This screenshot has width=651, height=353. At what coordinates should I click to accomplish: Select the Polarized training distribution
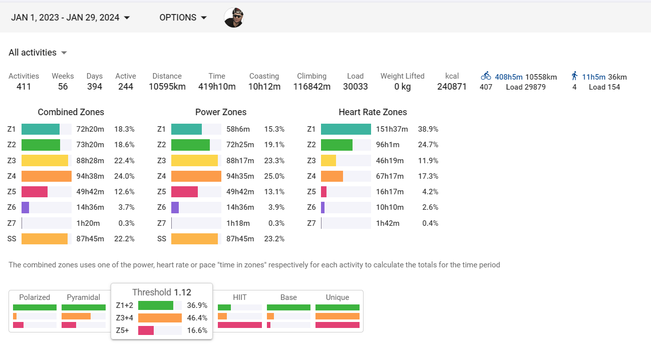pyautogui.click(x=35, y=311)
